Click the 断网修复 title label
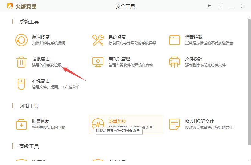Viewport: 251px width, 165px height. tap(41, 121)
